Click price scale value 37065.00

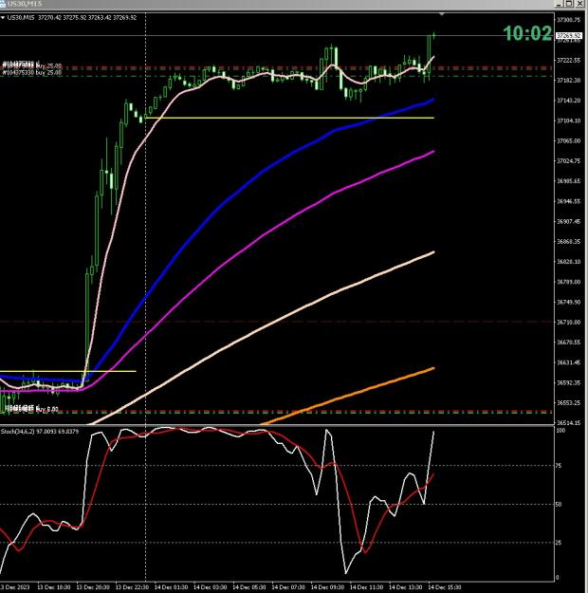coord(569,140)
